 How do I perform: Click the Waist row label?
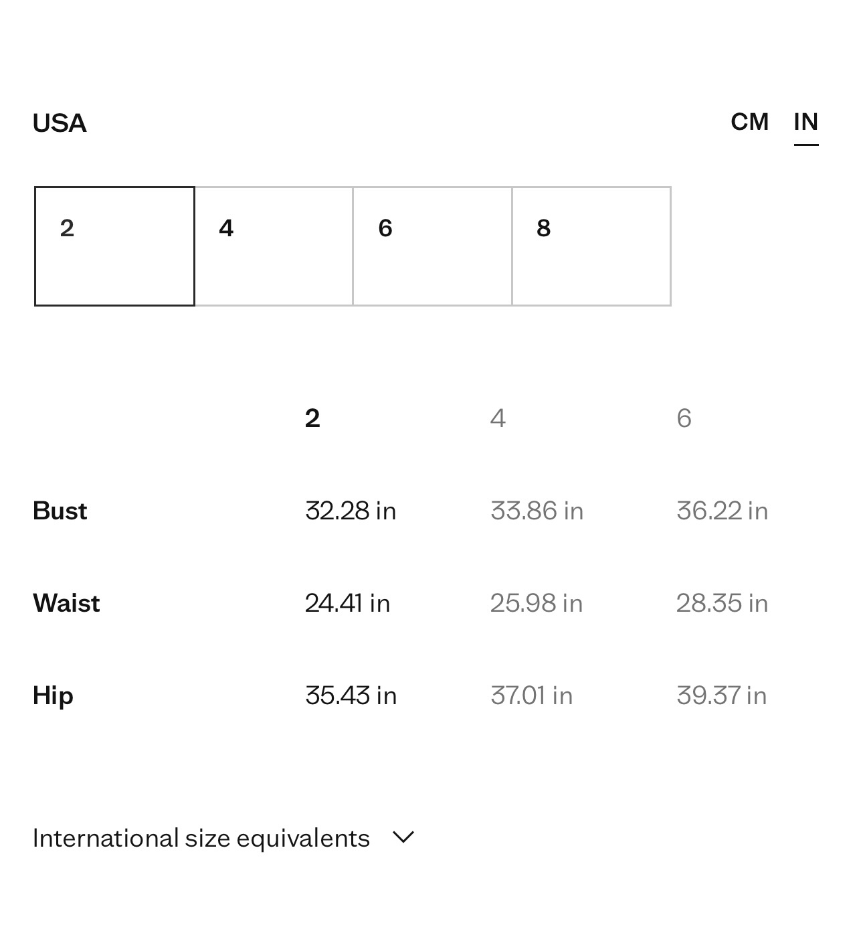point(66,603)
